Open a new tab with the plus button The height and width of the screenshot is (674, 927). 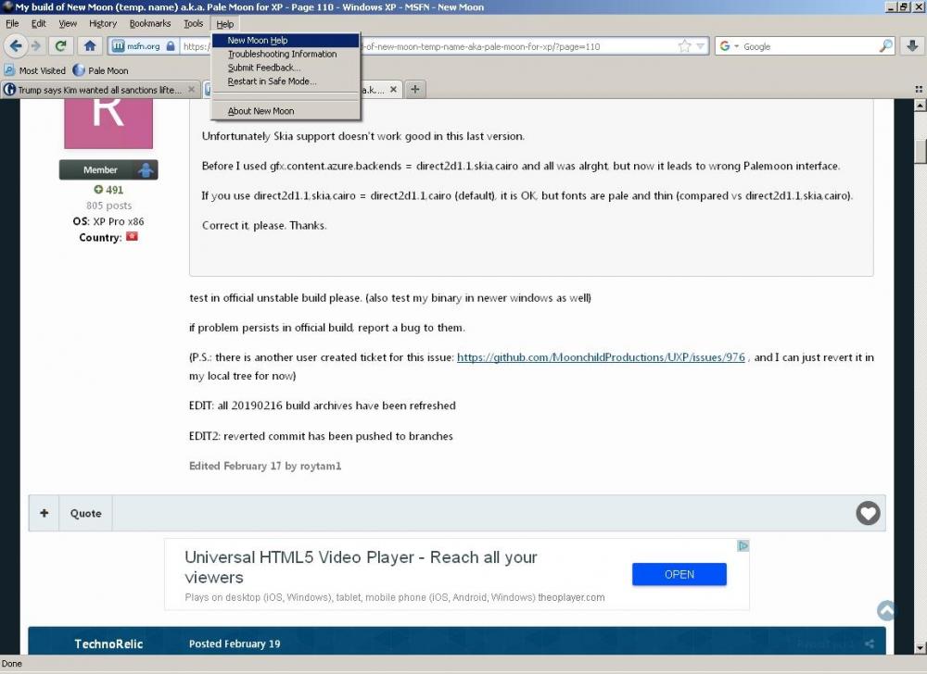coord(415,89)
